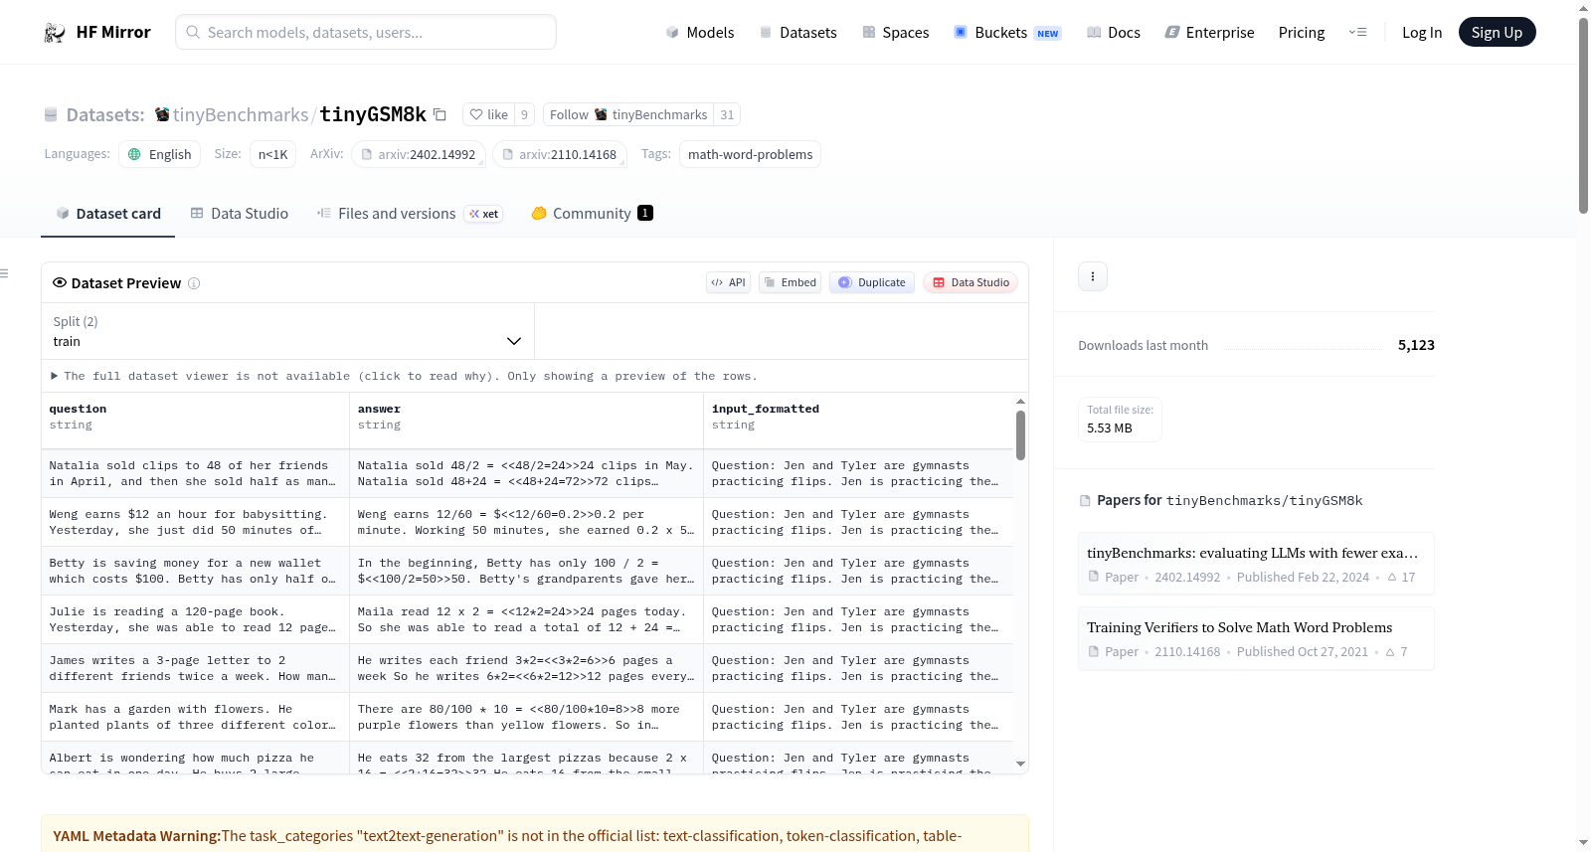Click the Embed button
Screen dimensions: 1591x852
click(x=791, y=282)
